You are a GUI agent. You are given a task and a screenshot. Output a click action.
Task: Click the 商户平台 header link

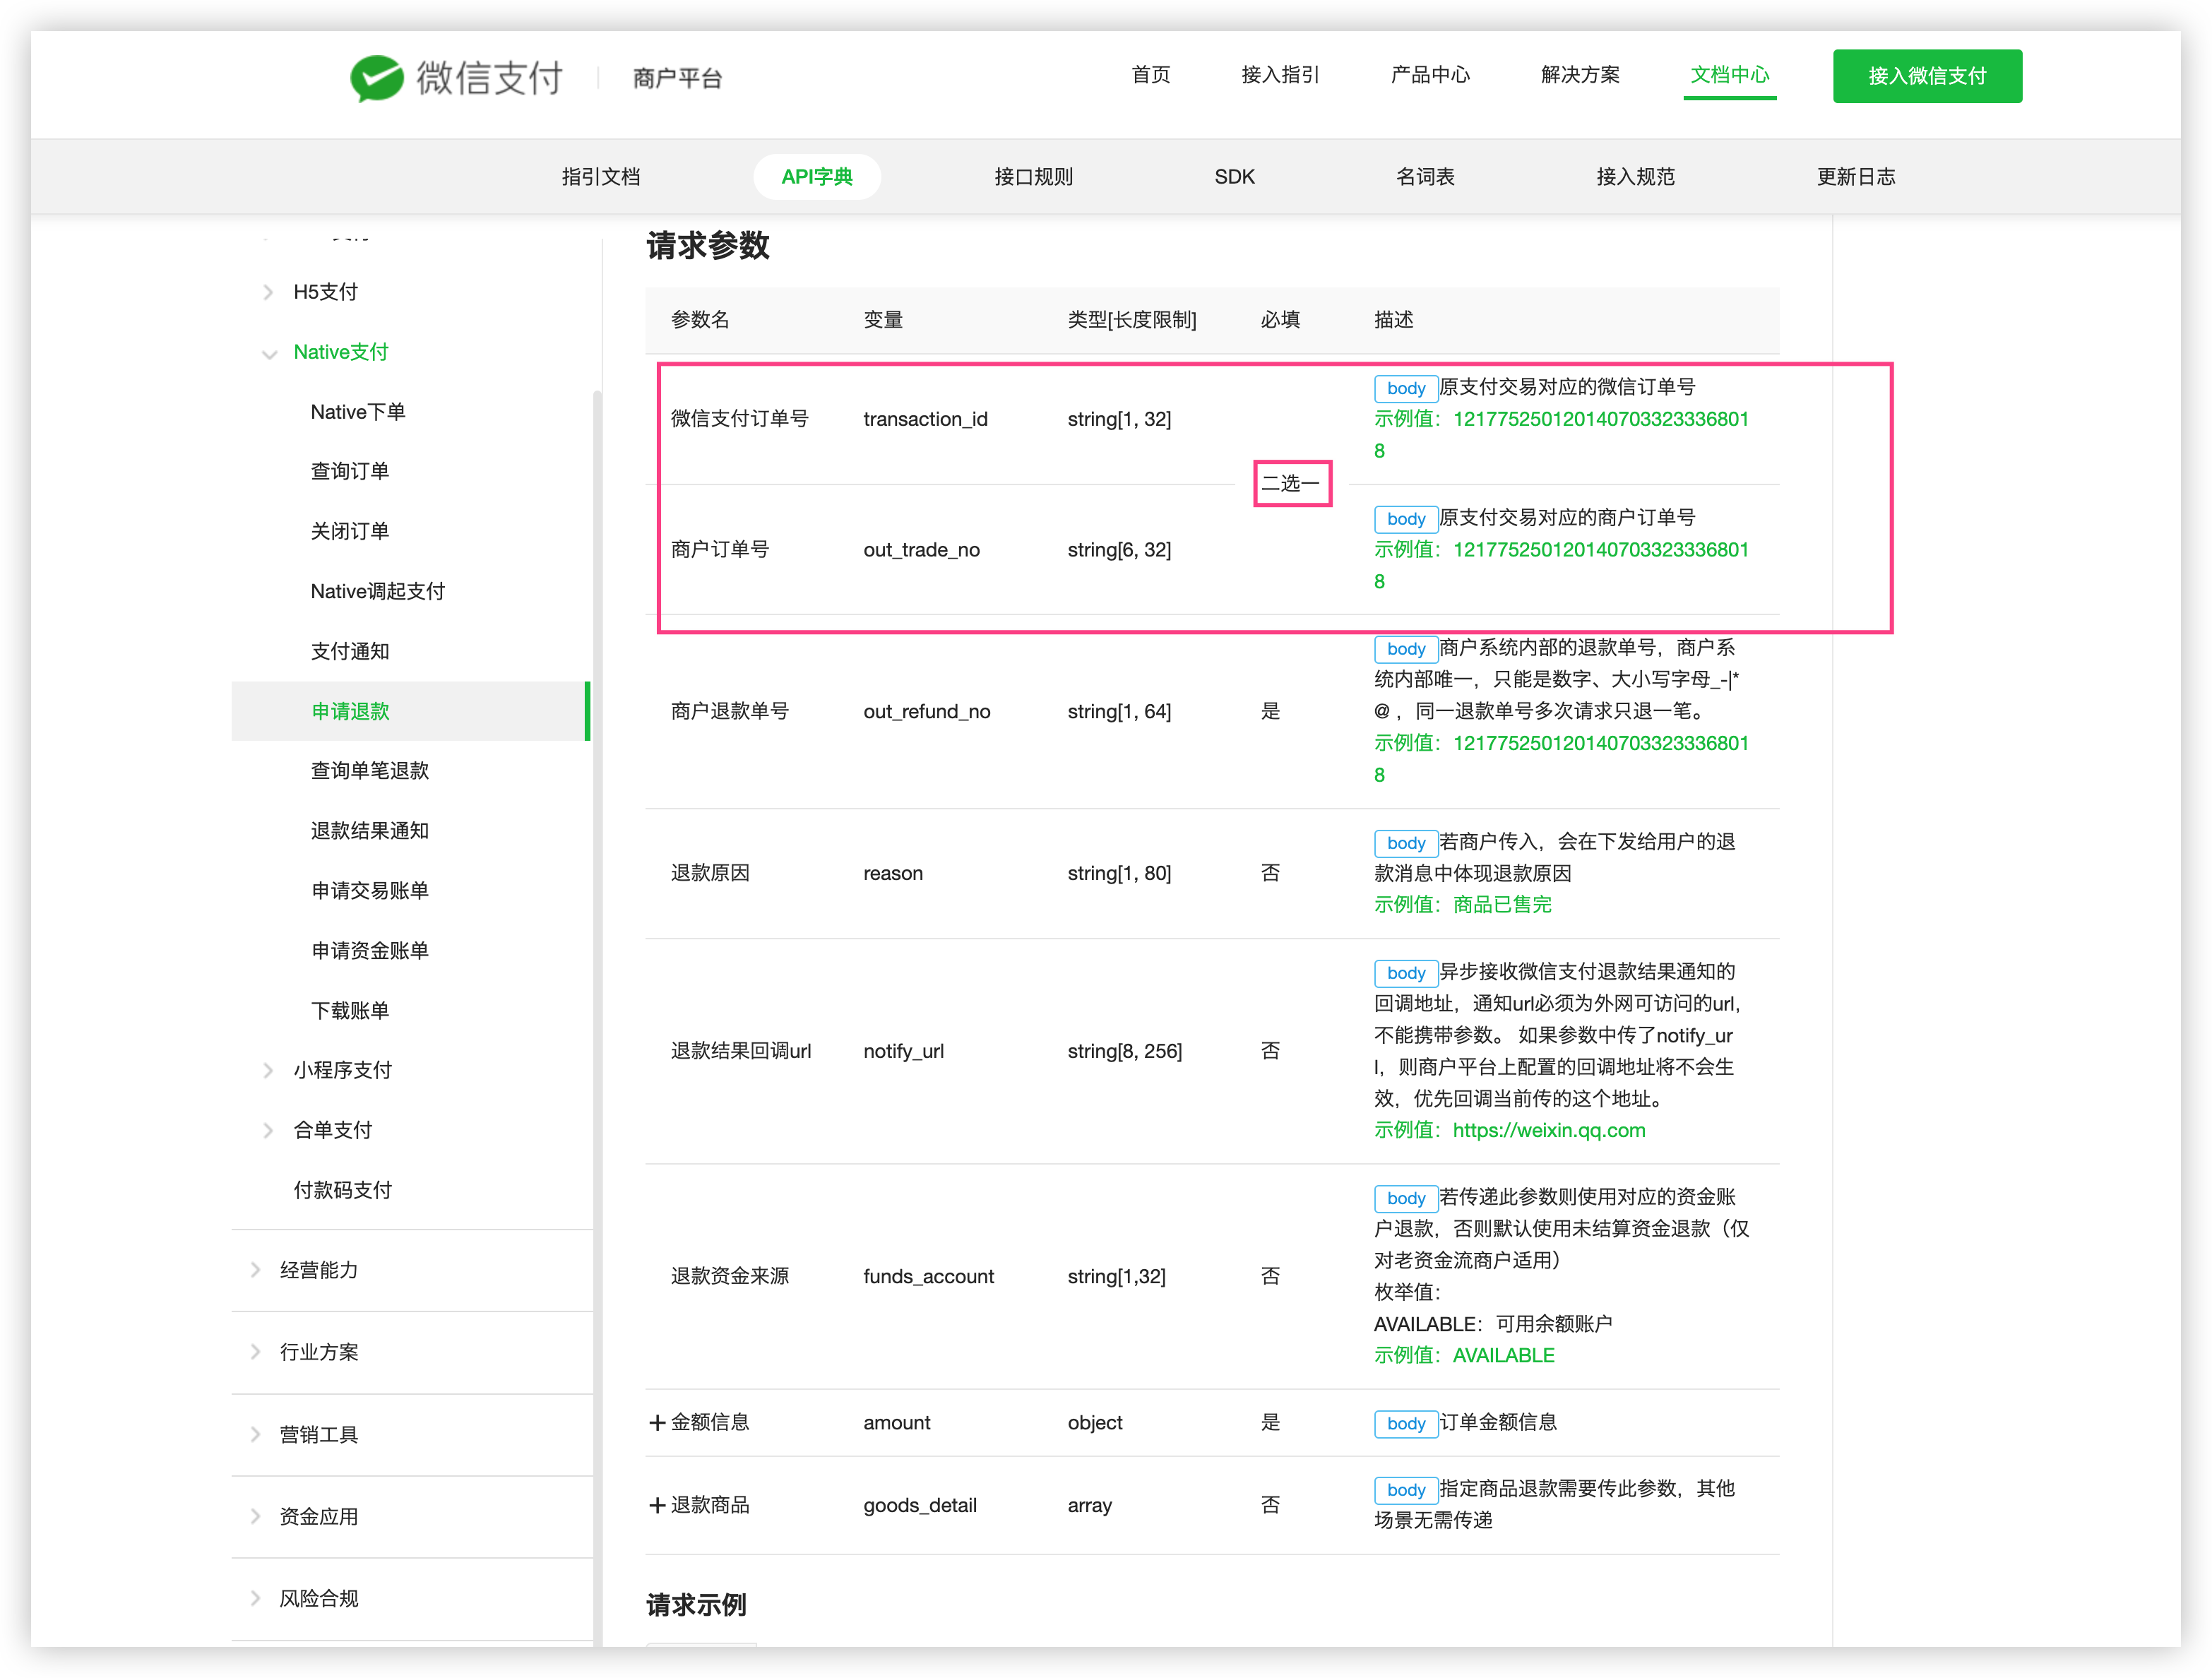pyautogui.click(x=677, y=78)
